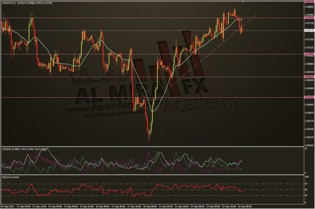Screen dimensions: 315x209
Task: Click the ADX scale value 47
Action: pyautogui.click(x=306, y=149)
